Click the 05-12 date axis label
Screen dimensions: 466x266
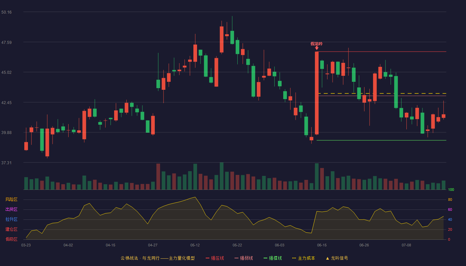(195, 245)
